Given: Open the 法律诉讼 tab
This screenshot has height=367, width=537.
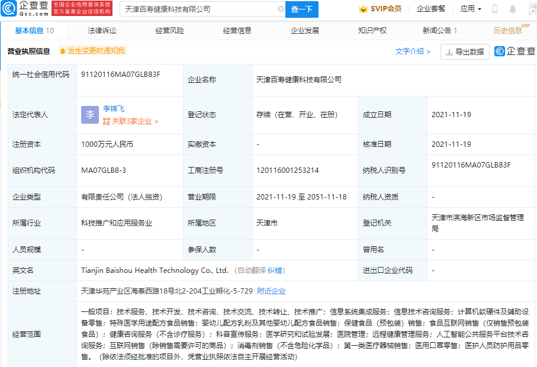Looking at the screenshot, I should click(102, 30).
